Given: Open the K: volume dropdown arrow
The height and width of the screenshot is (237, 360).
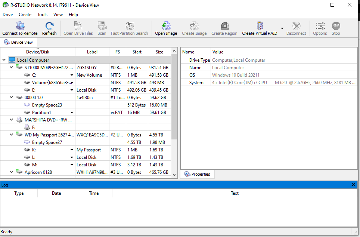Looking at the screenshot, I should (72, 150).
